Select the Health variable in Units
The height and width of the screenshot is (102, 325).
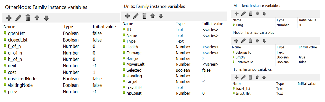pos(174,47)
